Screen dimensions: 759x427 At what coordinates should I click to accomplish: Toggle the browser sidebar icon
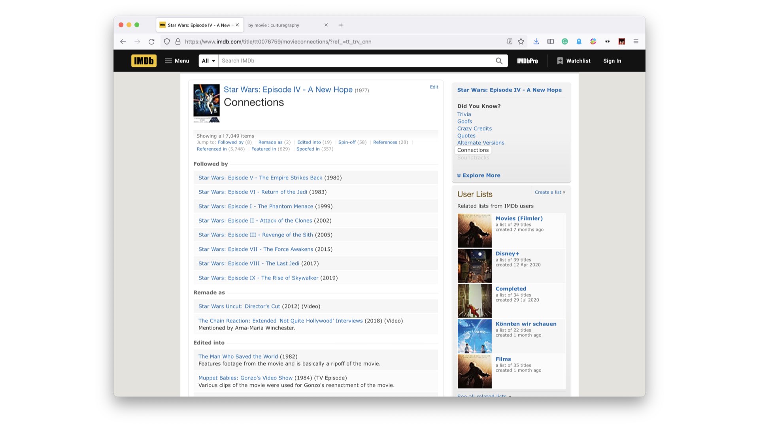550,42
